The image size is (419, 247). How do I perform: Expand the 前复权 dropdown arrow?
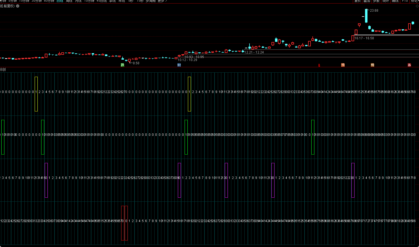[18, 6]
